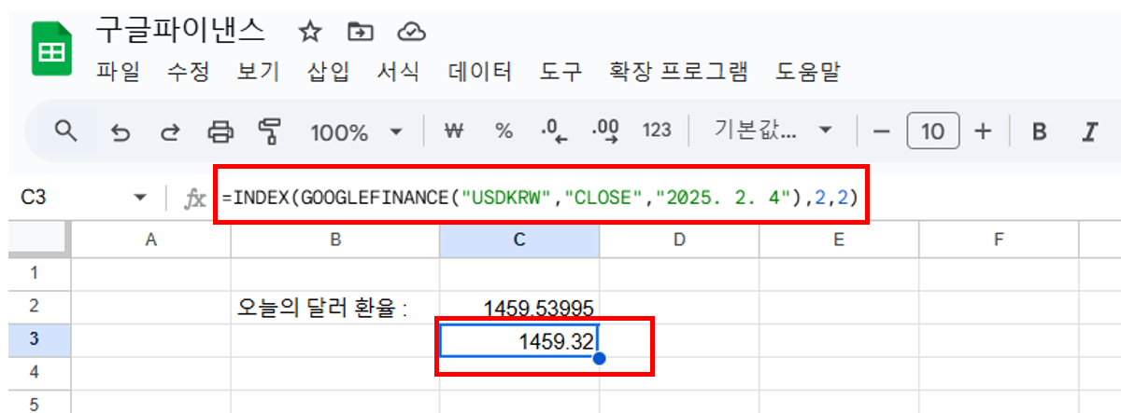The height and width of the screenshot is (413, 1121).
Task: Format as Korean won currency
Action: click(x=454, y=131)
